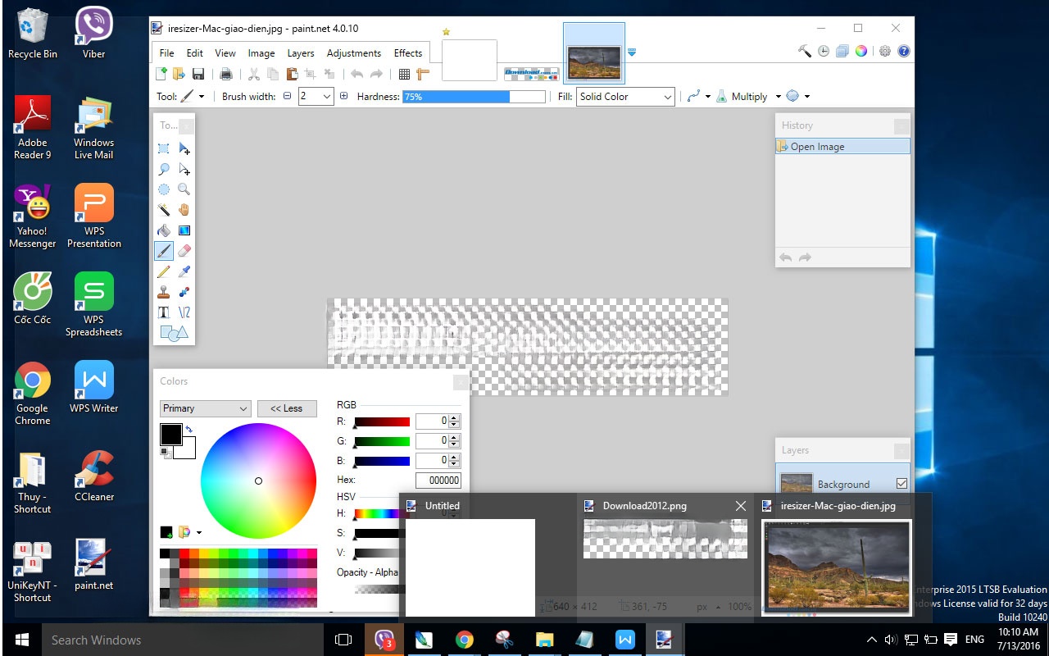Select the Paint Bucket tool
The image size is (1049, 656).
point(164,230)
